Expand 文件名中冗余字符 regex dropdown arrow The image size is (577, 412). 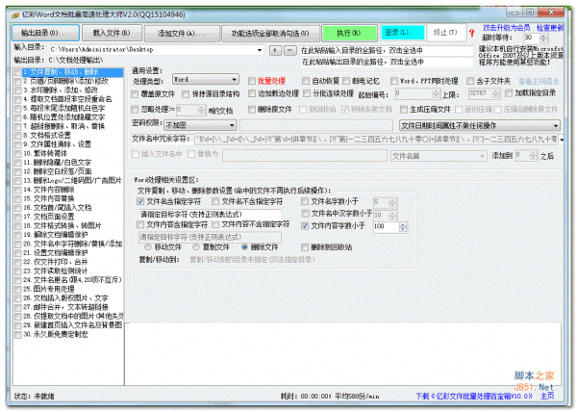(562, 140)
